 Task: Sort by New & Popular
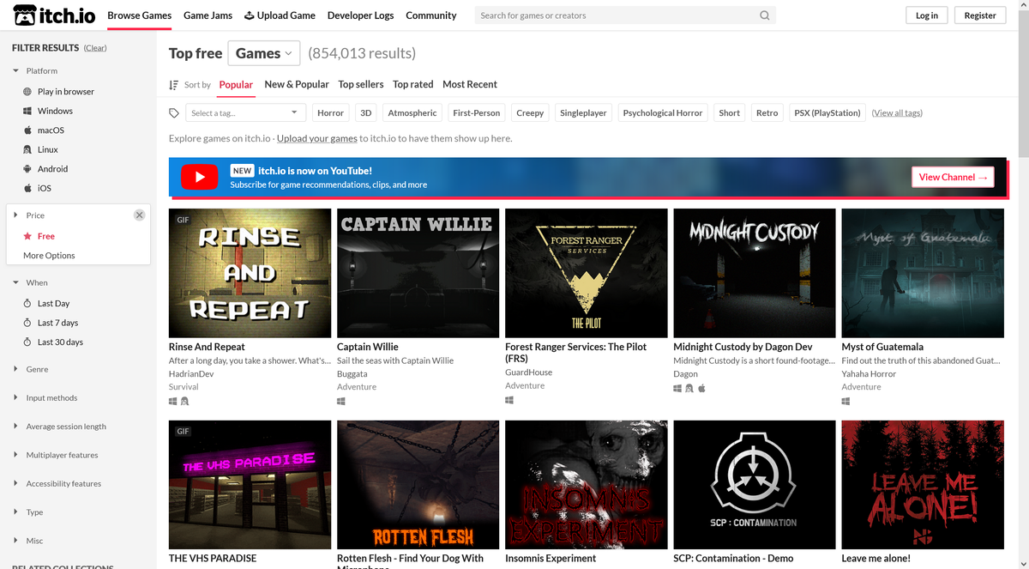(x=297, y=84)
